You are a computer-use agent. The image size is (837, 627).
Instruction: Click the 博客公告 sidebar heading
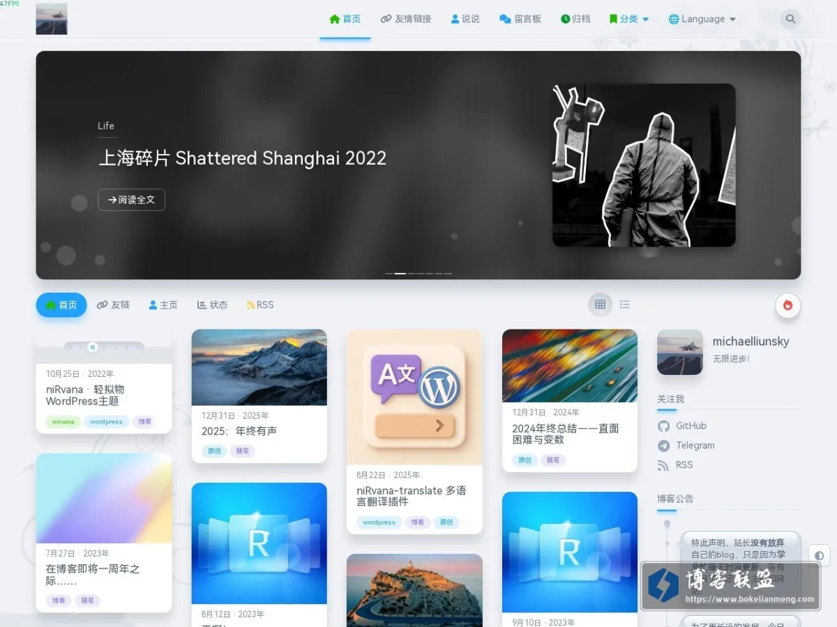[x=675, y=499]
